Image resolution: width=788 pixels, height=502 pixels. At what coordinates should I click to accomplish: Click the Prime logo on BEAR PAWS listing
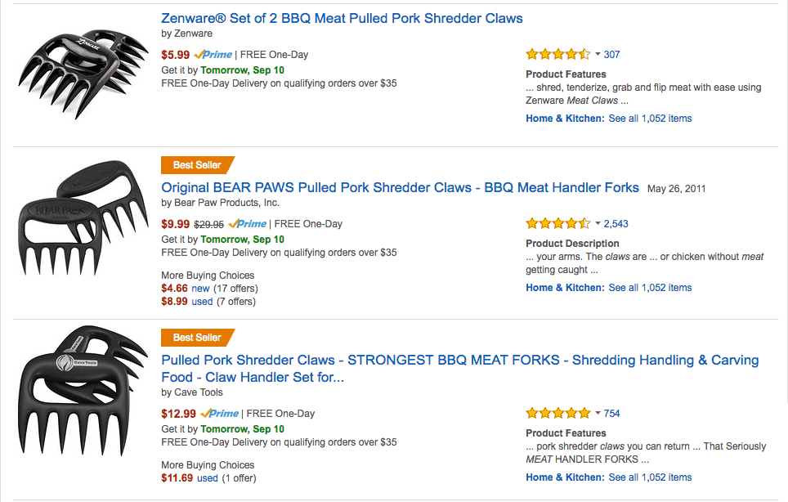247,224
